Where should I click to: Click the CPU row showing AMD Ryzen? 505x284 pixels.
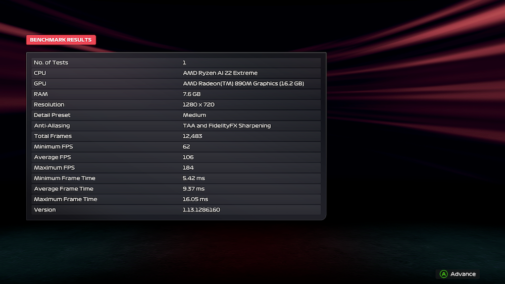click(176, 73)
